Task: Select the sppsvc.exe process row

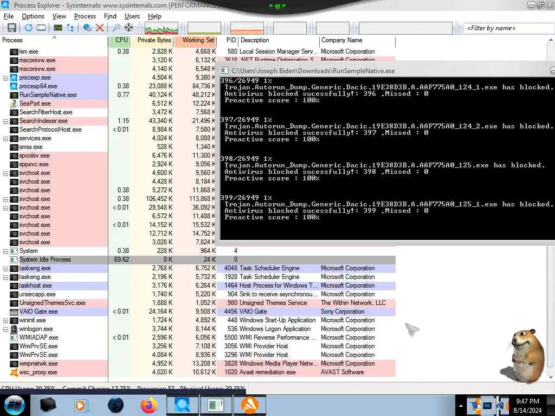Action: pyautogui.click(x=108, y=164)
